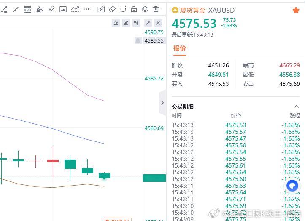Image resolution: width=305 pixels, height=221 pixels.
Task: Select the trade row priced 4575.47
Action: click(236, 139)
